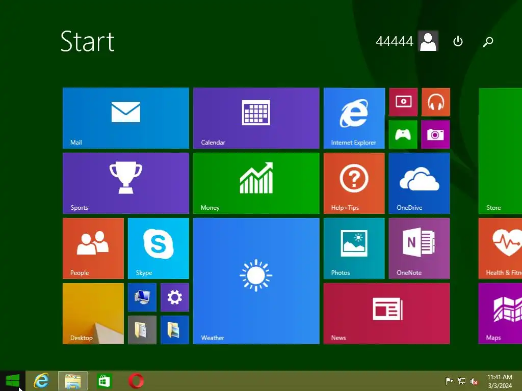Screen dimensions: 522x391
Task: Open the This PC small tile
Action: 142,297
